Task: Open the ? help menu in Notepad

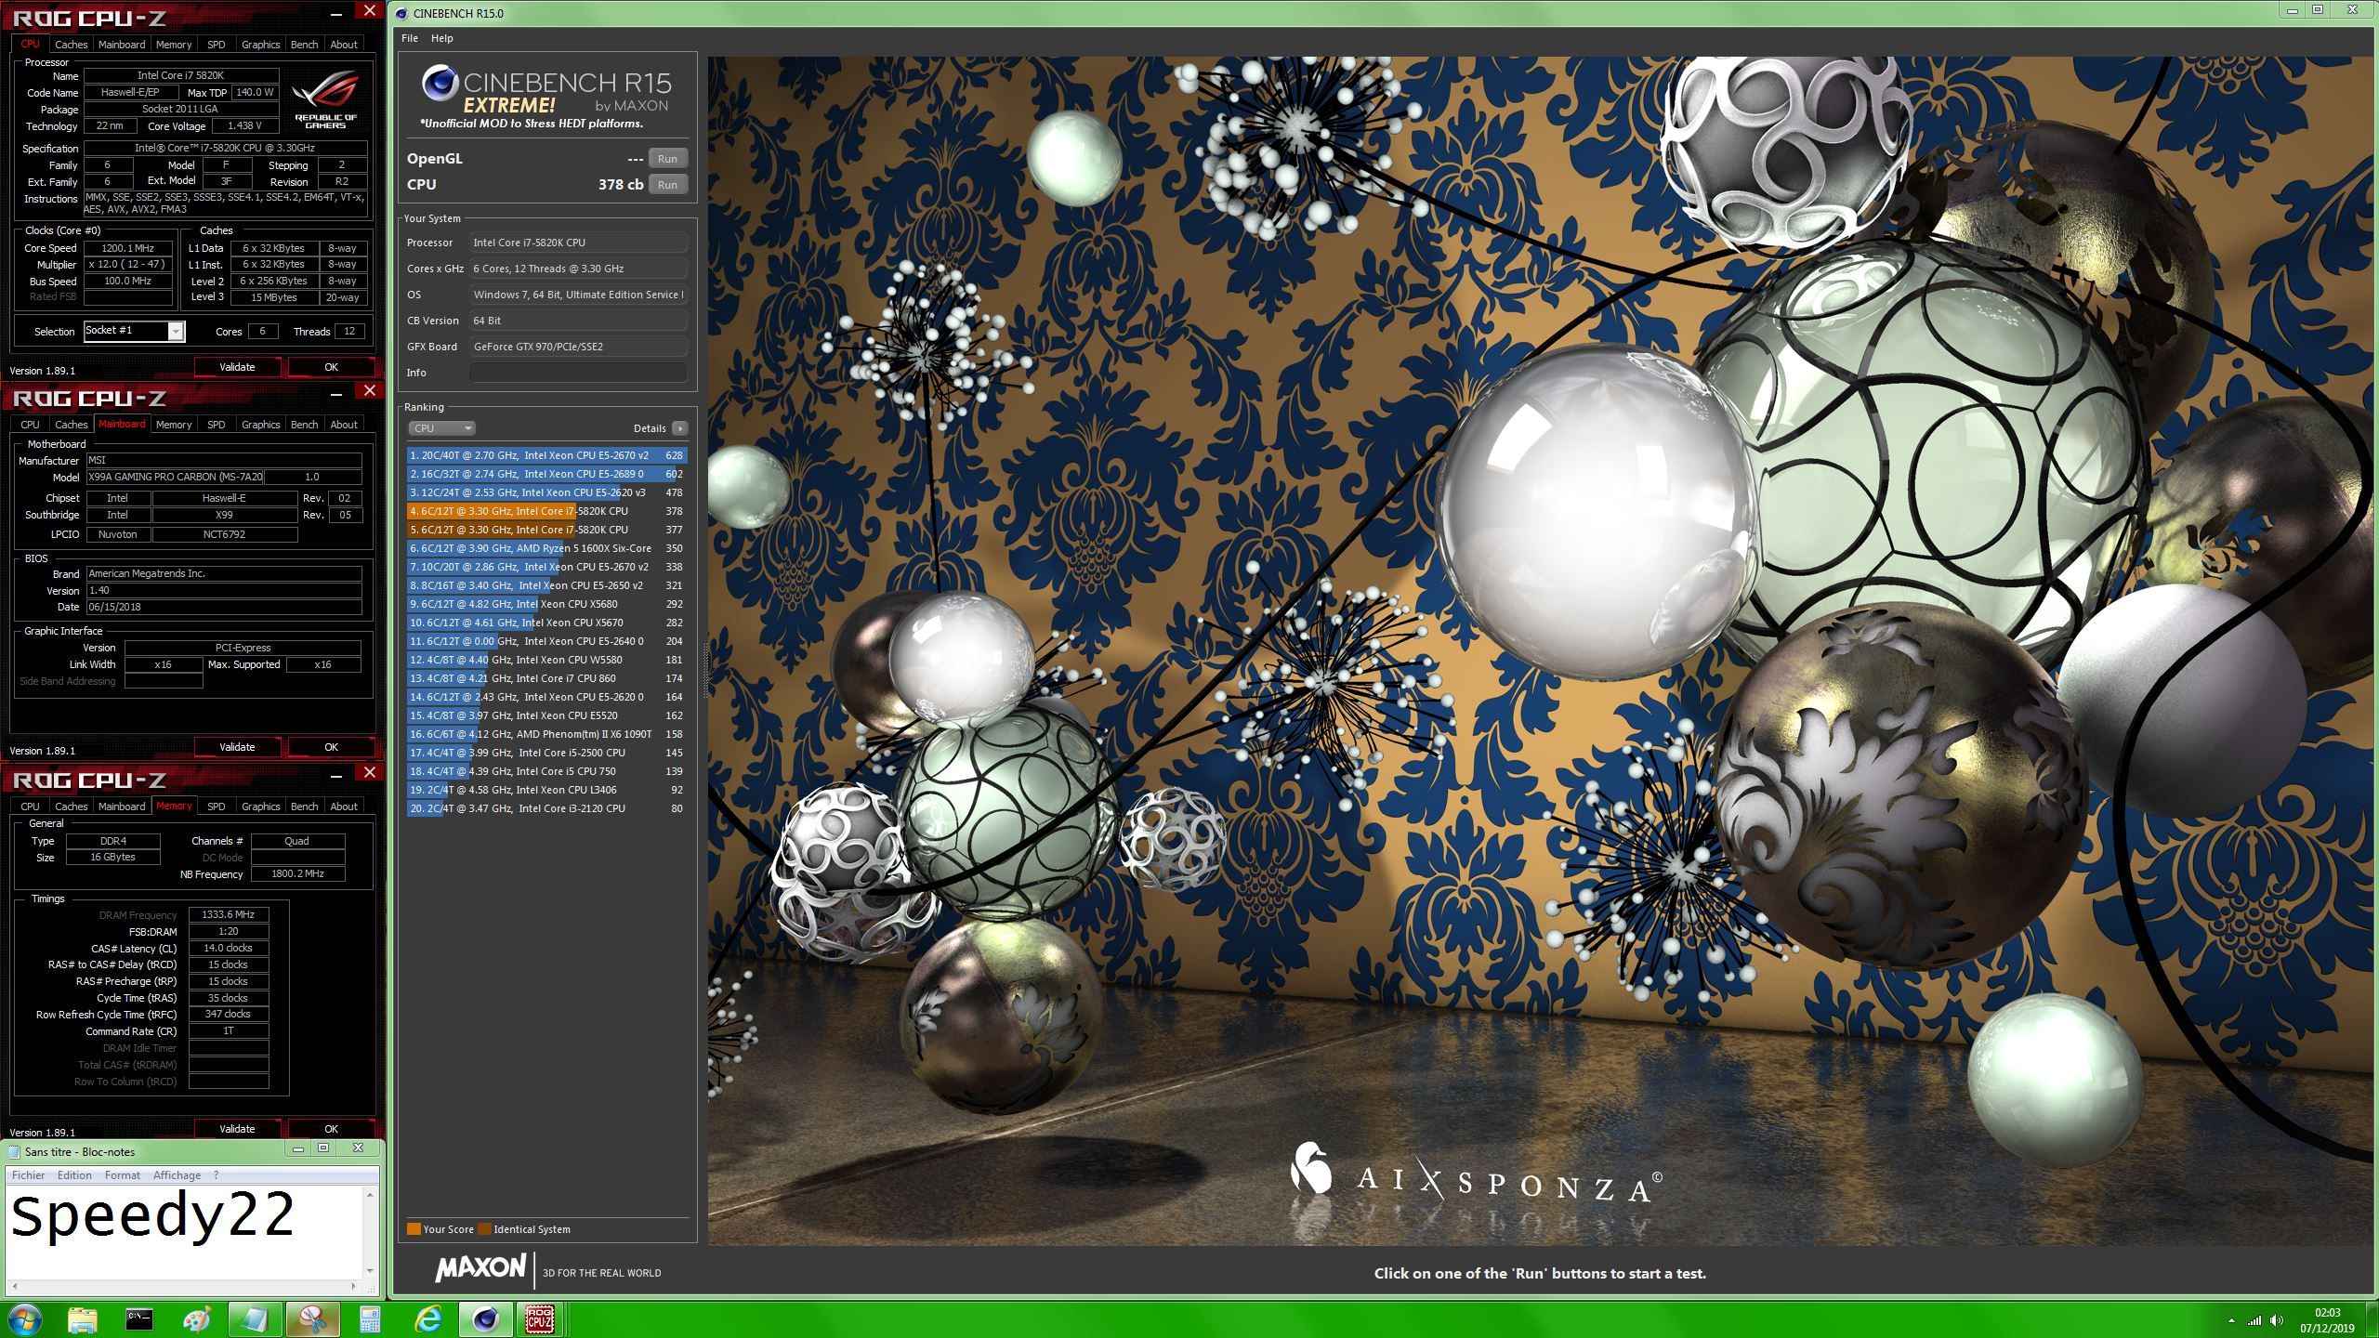Action: point(216,1175)
